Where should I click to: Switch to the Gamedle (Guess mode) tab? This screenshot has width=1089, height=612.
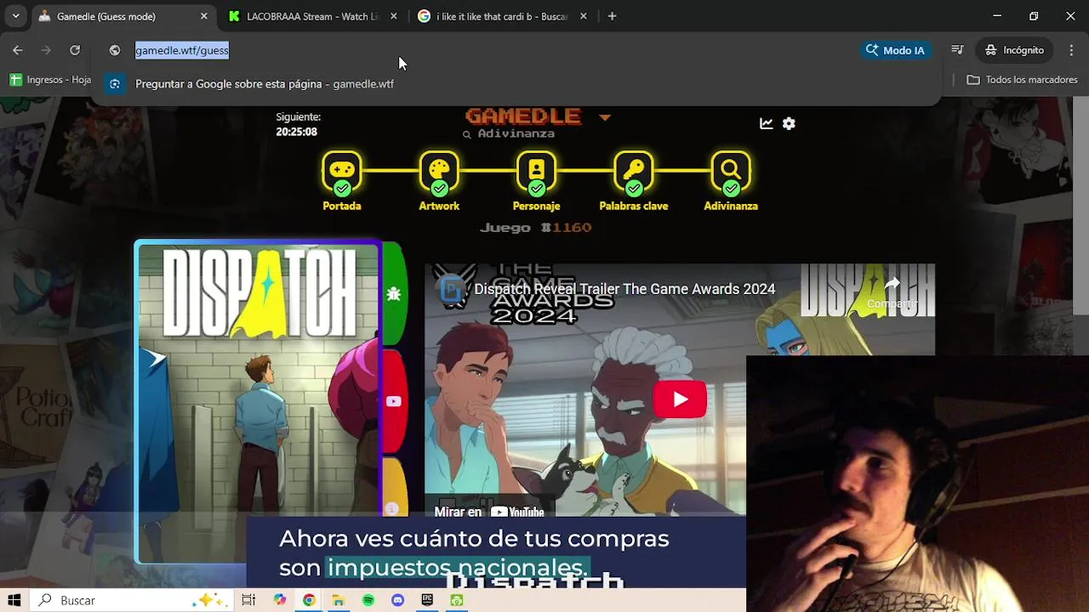click(124, 16)
